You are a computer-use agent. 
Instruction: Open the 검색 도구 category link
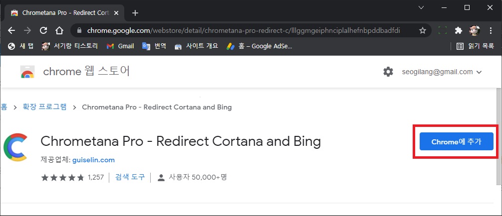pyautogui.click(x=130, y=177)
